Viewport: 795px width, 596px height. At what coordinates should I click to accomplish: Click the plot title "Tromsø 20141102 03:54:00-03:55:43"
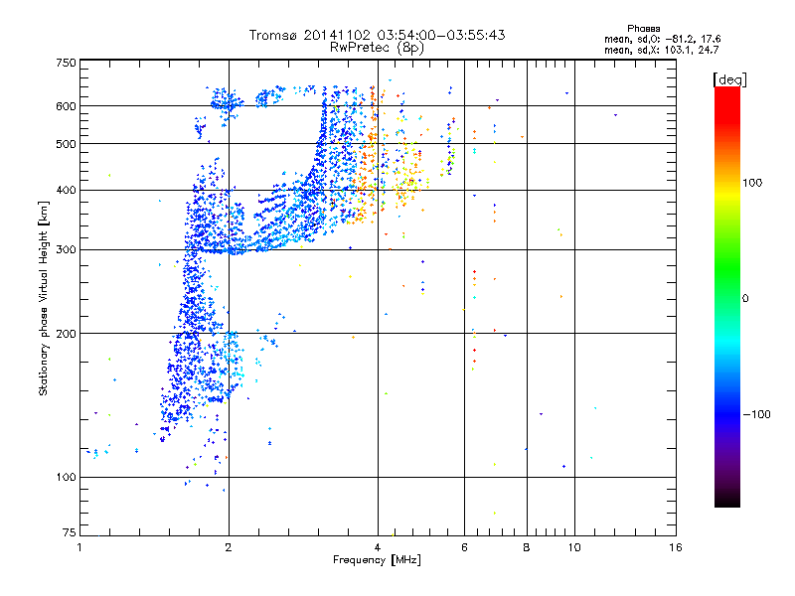[x=377, y=35]
